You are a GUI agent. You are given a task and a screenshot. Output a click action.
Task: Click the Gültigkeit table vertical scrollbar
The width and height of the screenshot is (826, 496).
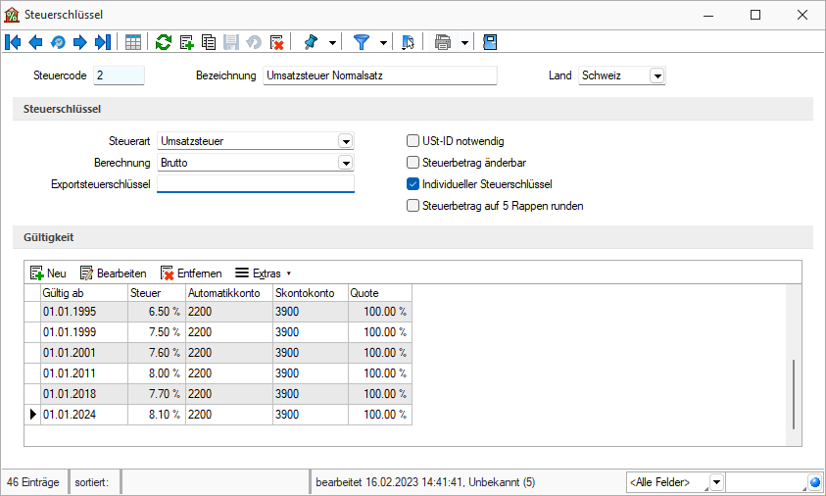tap(794, 392)
